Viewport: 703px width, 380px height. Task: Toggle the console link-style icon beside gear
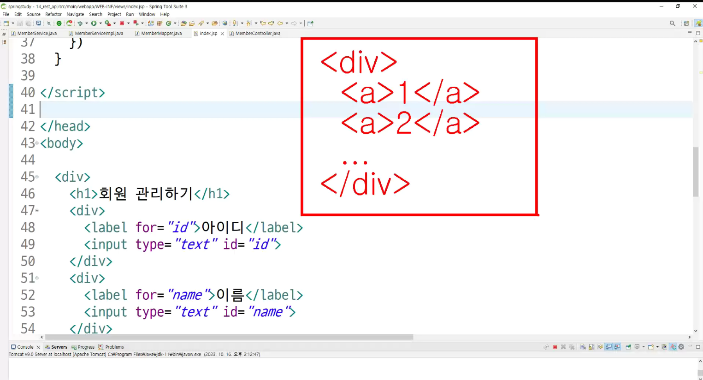673,347
